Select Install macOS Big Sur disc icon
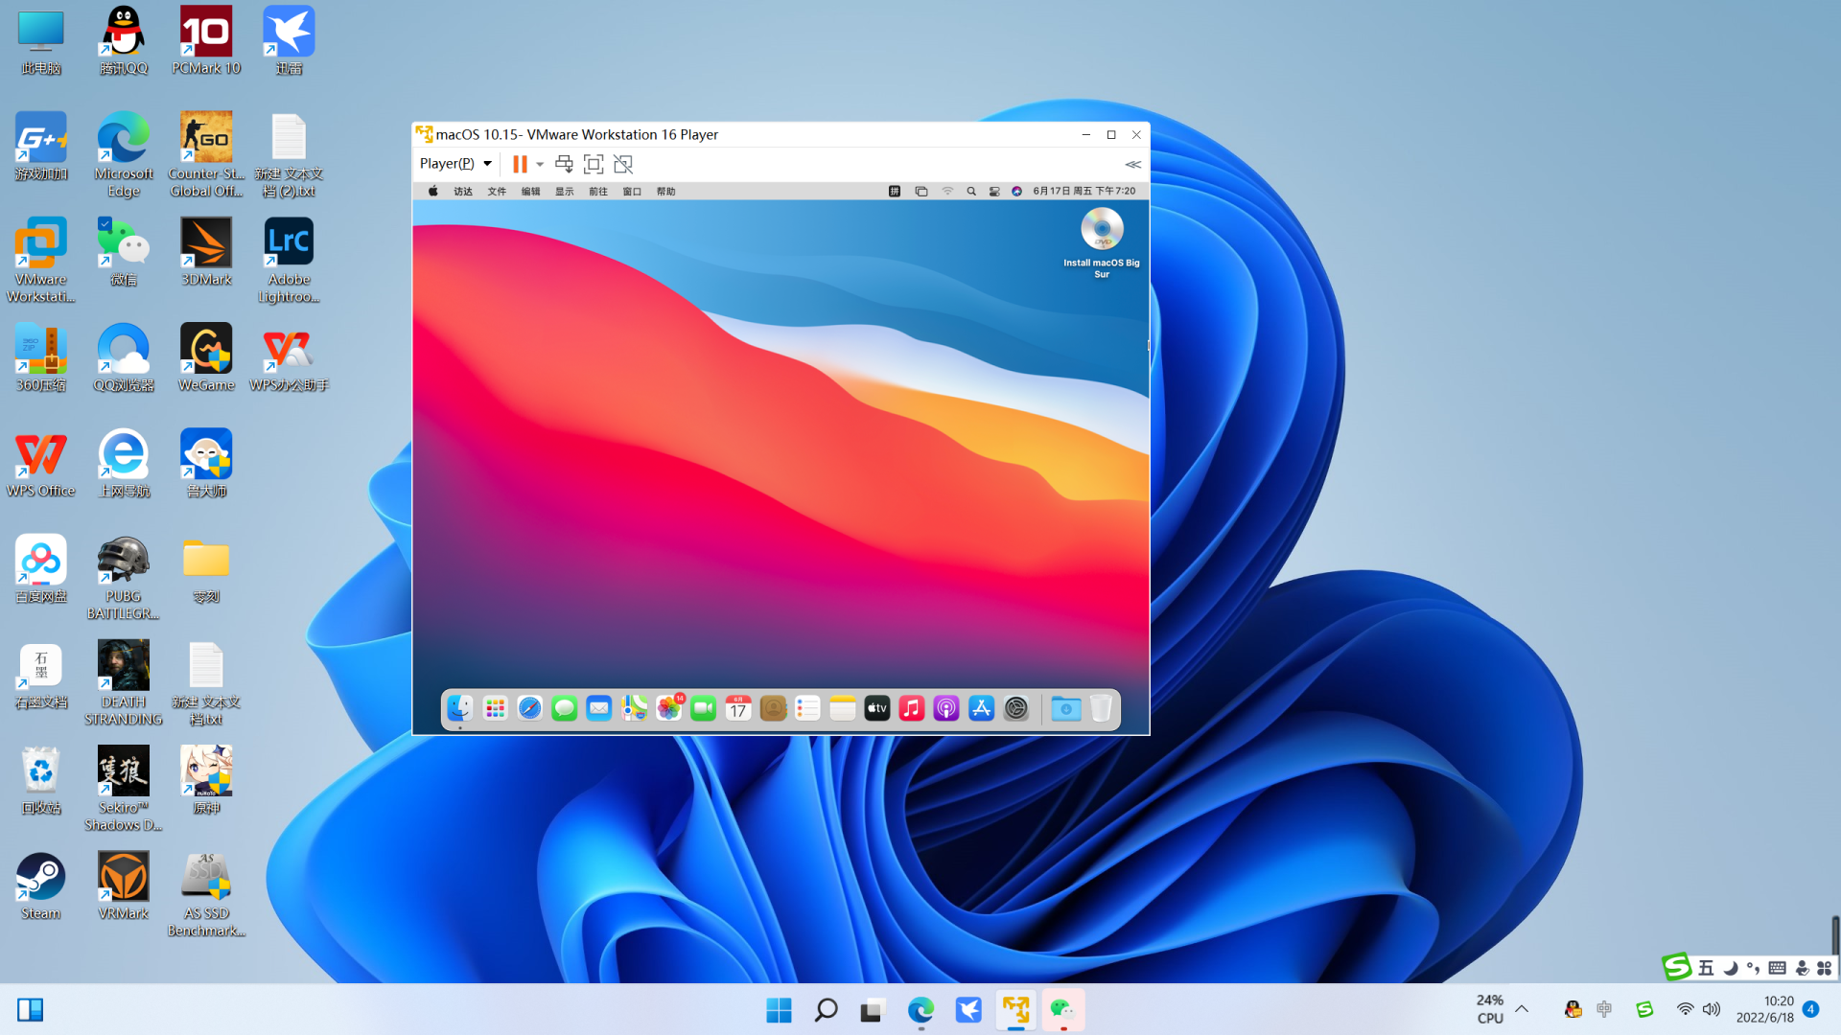 1102,242
